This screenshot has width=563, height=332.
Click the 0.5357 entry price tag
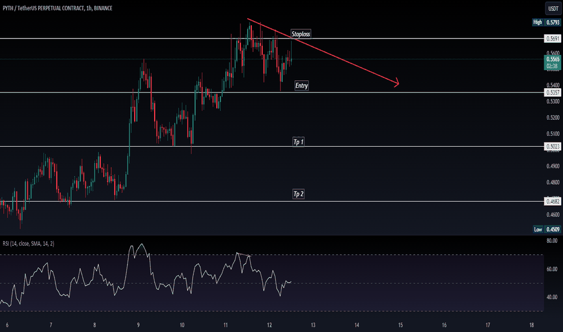(x=553, y=92)
